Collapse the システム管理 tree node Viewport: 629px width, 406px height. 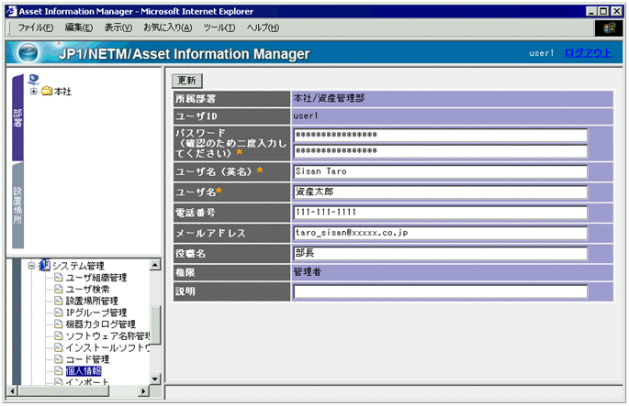point(31,266)
